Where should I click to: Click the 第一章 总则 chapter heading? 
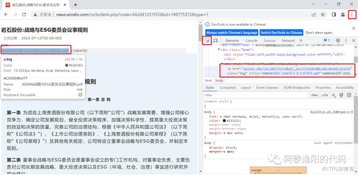(99, 100)
